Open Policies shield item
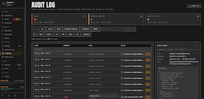 [x=7, y=46]
